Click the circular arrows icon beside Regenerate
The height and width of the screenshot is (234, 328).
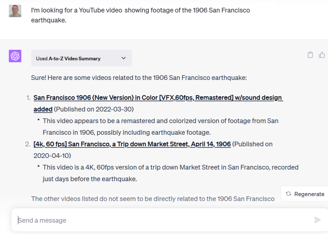pyautogui.click(x=288, y=194)
